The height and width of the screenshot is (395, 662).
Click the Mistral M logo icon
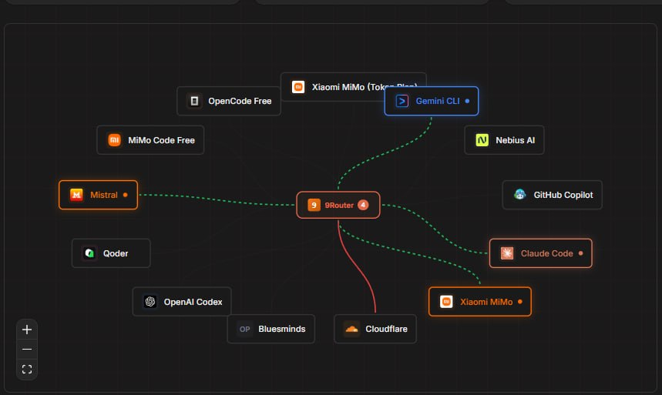tap(76, 195)
